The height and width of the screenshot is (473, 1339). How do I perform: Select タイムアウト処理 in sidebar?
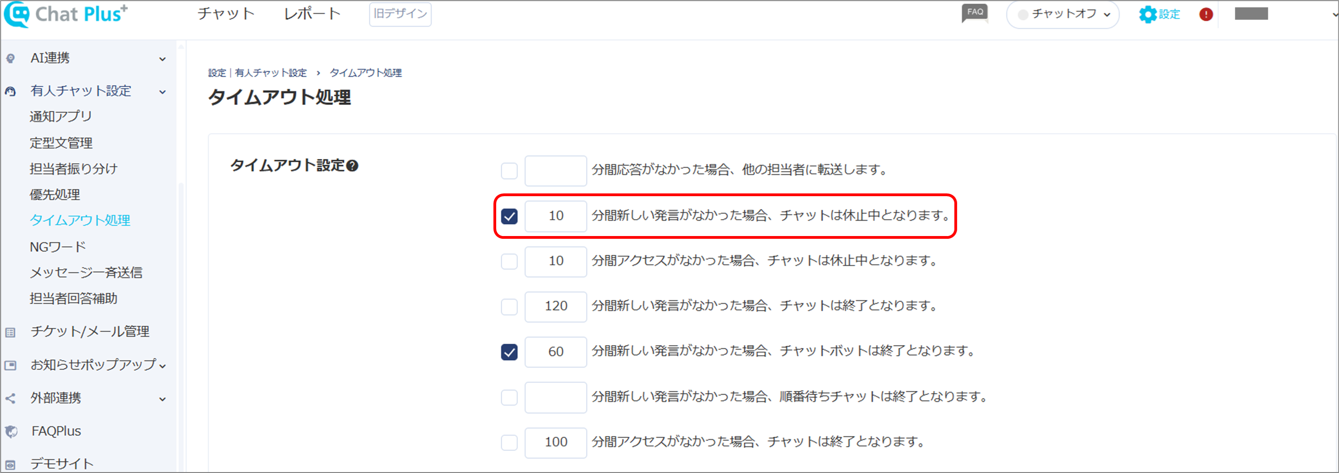80,220
